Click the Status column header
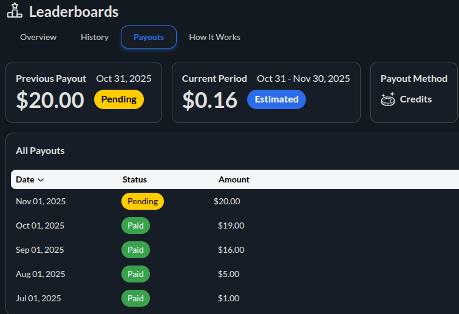This screenshot has height=314, width=459. click(135, 179)
